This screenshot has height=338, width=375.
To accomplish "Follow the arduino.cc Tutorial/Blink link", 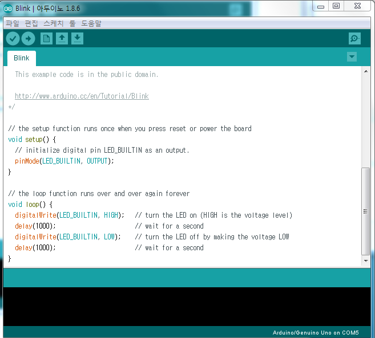I will pos(82,96).
